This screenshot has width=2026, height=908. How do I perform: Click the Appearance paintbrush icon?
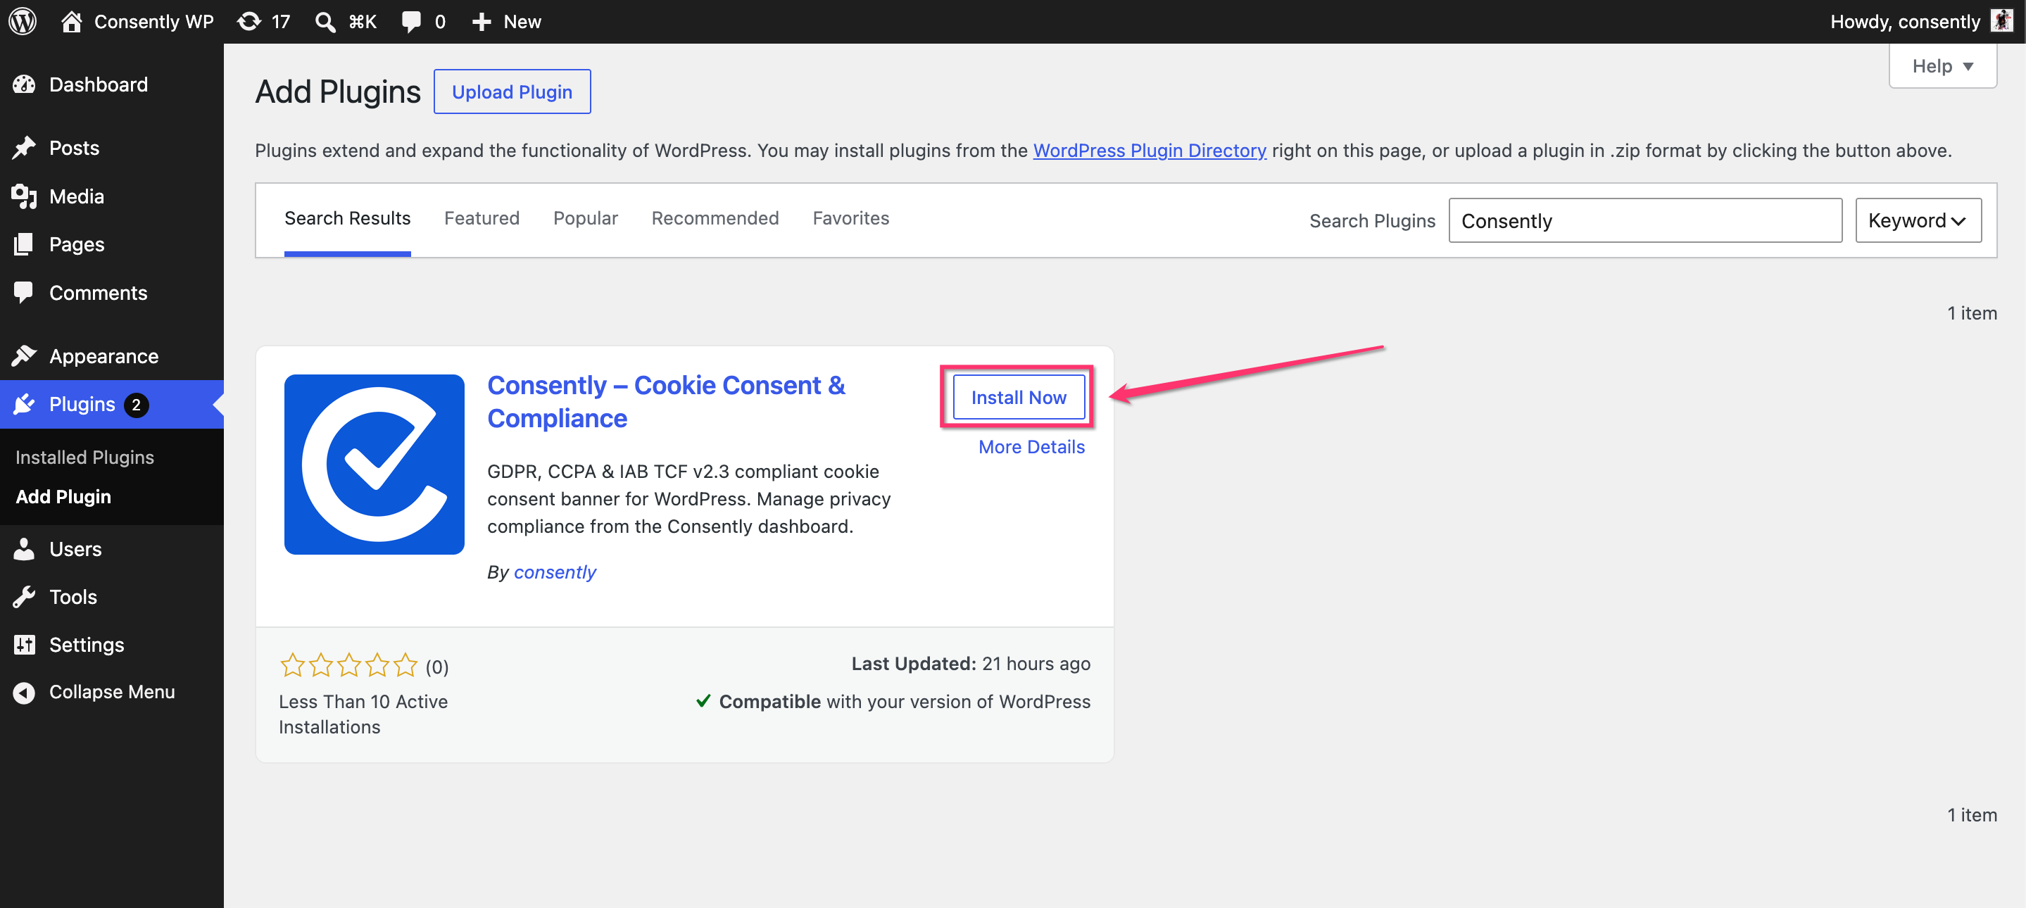(x=24, y=356)
